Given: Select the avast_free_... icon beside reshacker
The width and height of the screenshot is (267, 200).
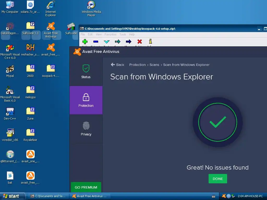Looking at the screenshot, I should [x=51, y=50].
